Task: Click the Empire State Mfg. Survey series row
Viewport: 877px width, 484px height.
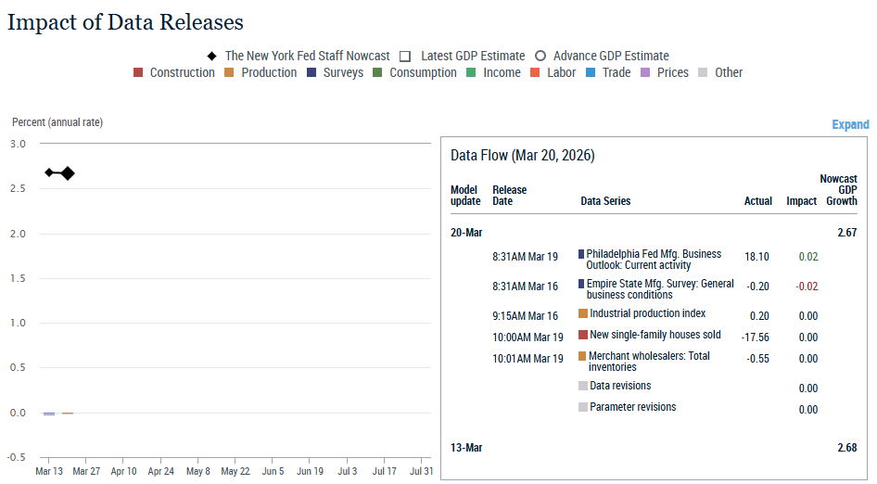Action: [658, 289]
